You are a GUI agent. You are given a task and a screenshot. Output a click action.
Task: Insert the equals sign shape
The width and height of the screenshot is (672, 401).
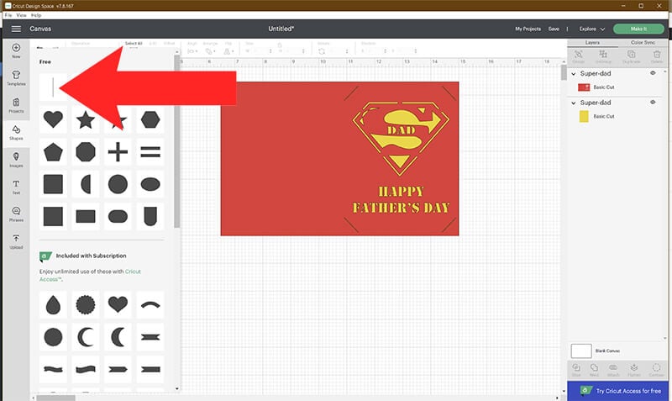150,152
